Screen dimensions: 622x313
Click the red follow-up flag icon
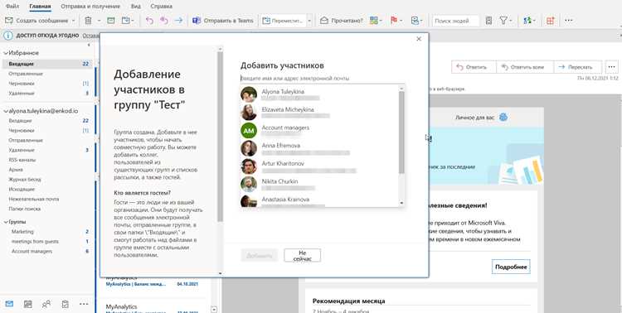(x=394, y=21)
